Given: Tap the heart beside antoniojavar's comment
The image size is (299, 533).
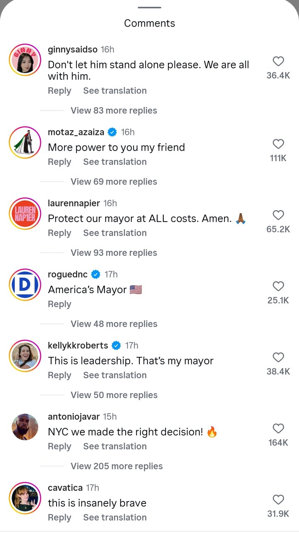Looking at the screenshot, I should pyautogui.click(x=278, y=429).
